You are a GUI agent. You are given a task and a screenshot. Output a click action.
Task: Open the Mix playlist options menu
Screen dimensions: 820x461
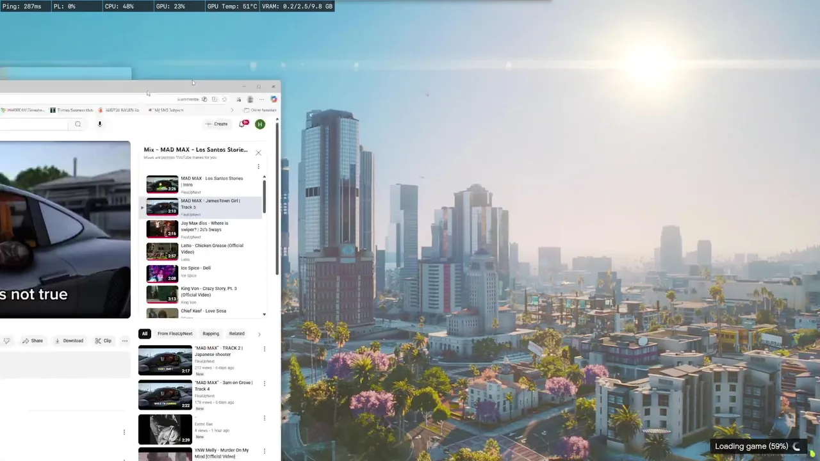(258, 166)
